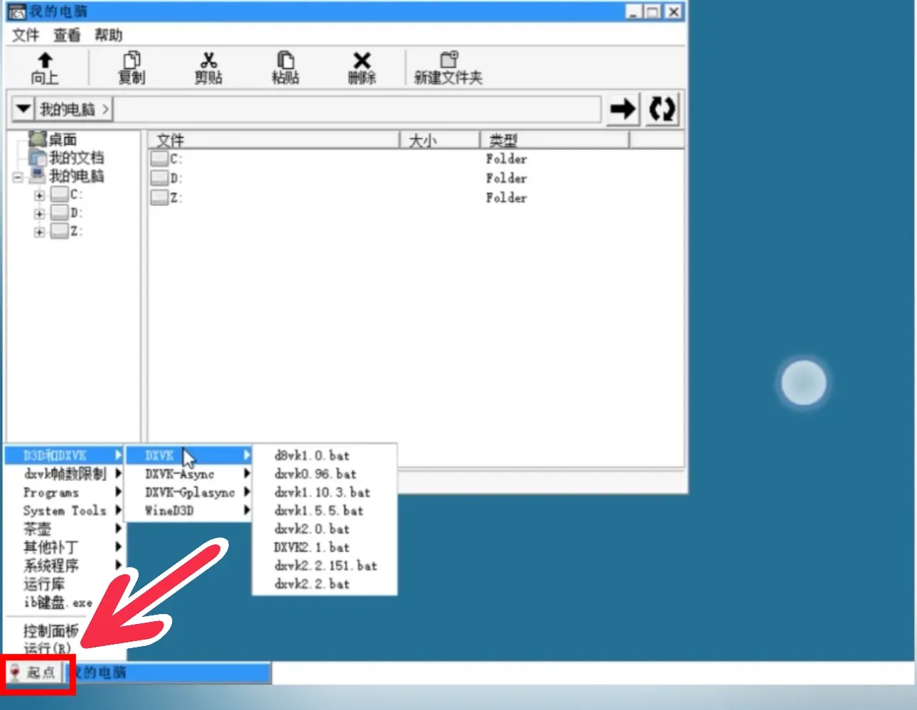
Task: Open the 查看 menu
Action: (67, 35)
